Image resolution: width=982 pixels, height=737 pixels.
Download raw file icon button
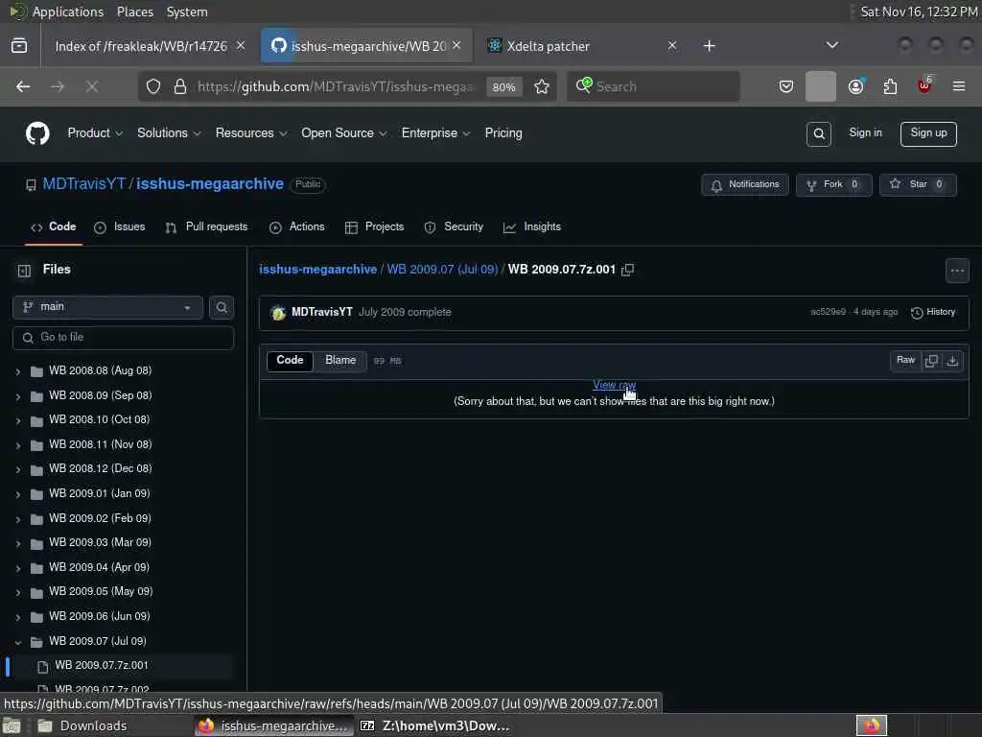pos(952,361)
